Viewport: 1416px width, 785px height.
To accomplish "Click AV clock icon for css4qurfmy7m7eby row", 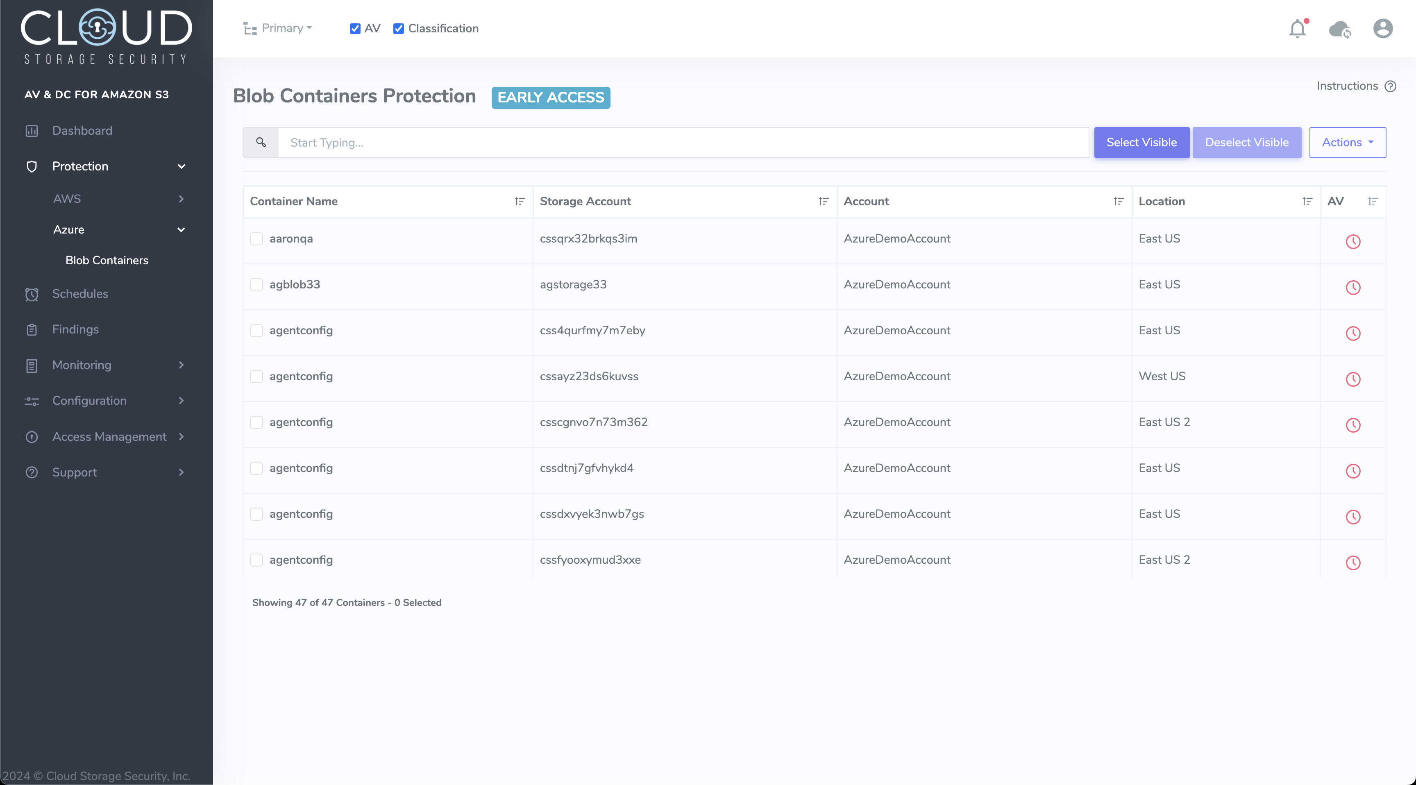I will click(x=1353, y=333).
